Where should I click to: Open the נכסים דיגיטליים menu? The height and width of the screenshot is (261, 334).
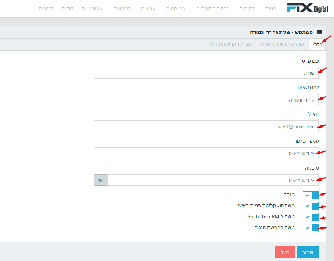(x=212, y=9)
